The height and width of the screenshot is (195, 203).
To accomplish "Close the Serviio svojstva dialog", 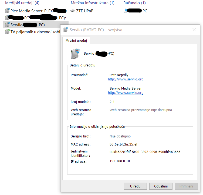I will [x=194, y=30].
